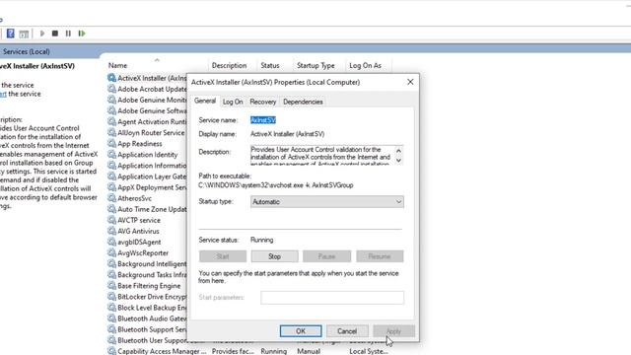Click Services (Local) panel header

(x=27, y=51)
